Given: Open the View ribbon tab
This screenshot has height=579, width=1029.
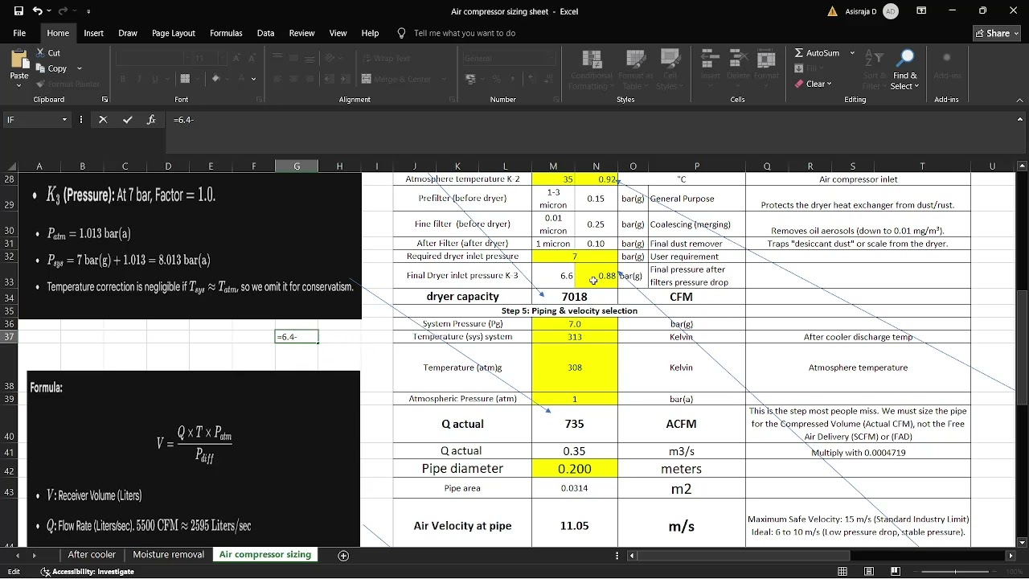Looking at the screenshot, I should pyautogui.click(x=338, y=33).
